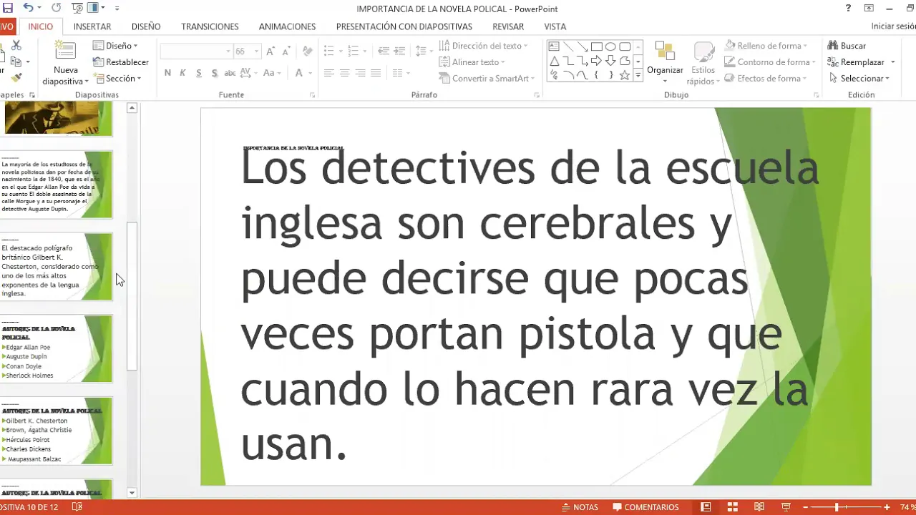Click the Cut scissors icon
This screenshot has height=515, width=916.
point(16,46)
